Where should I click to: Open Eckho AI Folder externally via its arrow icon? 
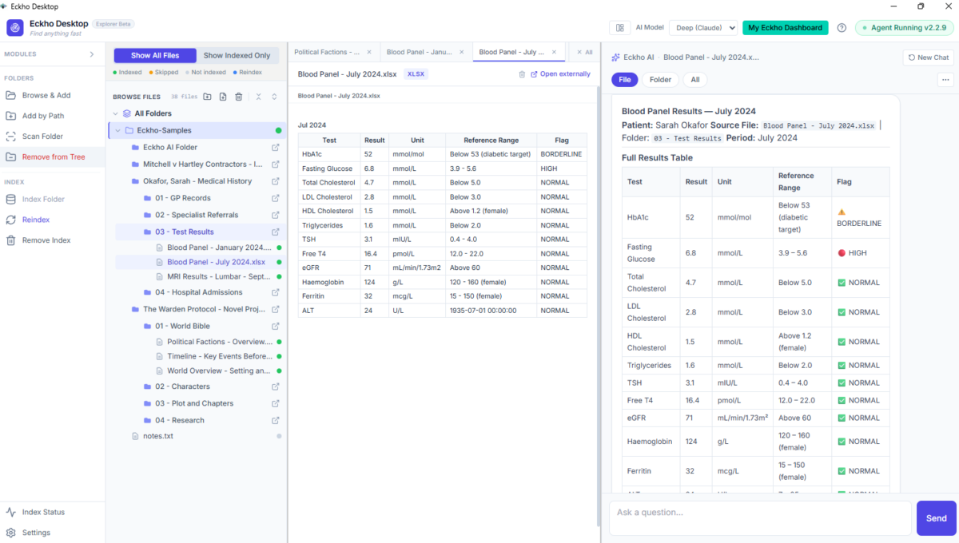[276, 147]
